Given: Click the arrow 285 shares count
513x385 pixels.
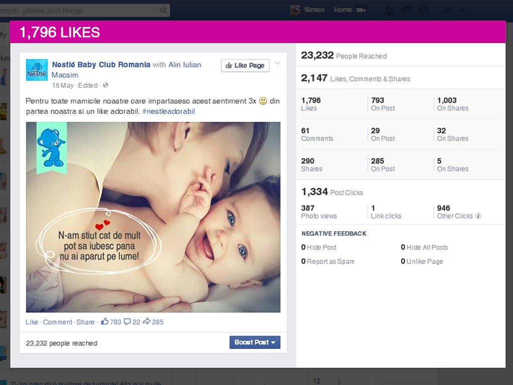Looking at the screenshot, I should (153, 322).
